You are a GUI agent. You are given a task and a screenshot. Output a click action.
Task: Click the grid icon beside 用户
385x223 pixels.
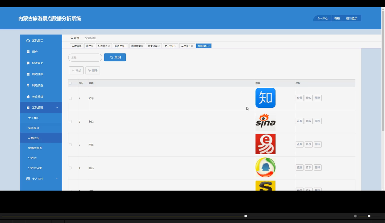click(x=28, y=52)
